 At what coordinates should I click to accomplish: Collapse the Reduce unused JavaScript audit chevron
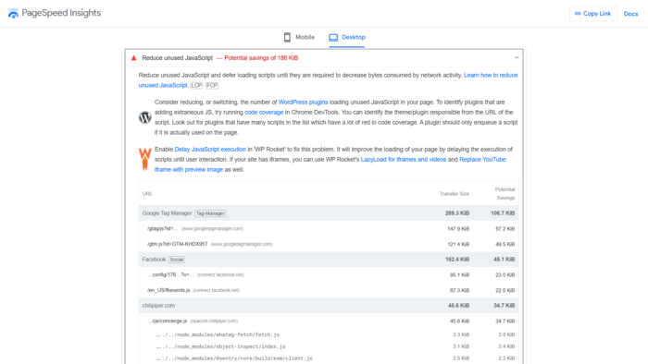(517, 57)
